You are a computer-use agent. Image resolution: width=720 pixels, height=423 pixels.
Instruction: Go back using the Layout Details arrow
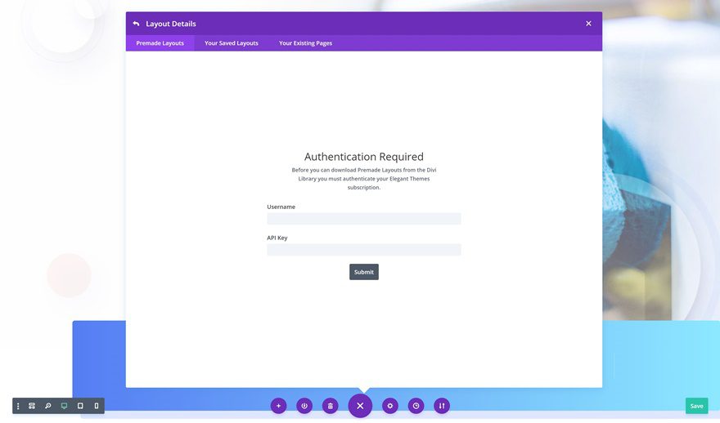click(x=136, y=24)
